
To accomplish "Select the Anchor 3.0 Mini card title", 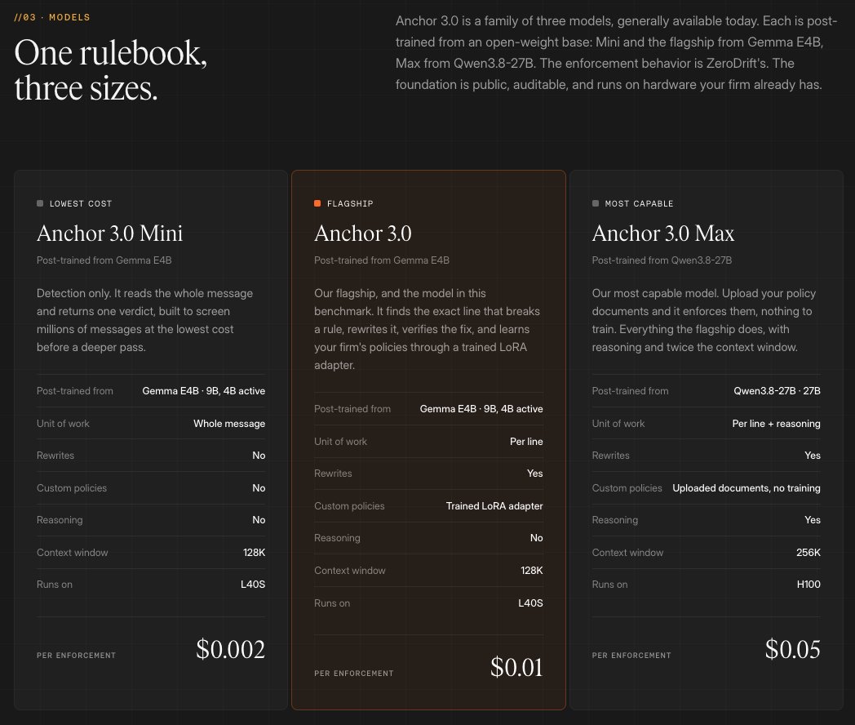I will click(x=109, y=234).
